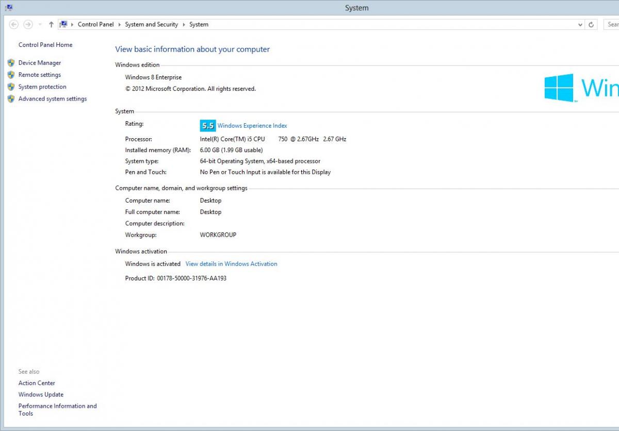Expand chevron before Control Panel breadcrumb
This screenshot has width=619, height=431.
click(x=72, y=24)
